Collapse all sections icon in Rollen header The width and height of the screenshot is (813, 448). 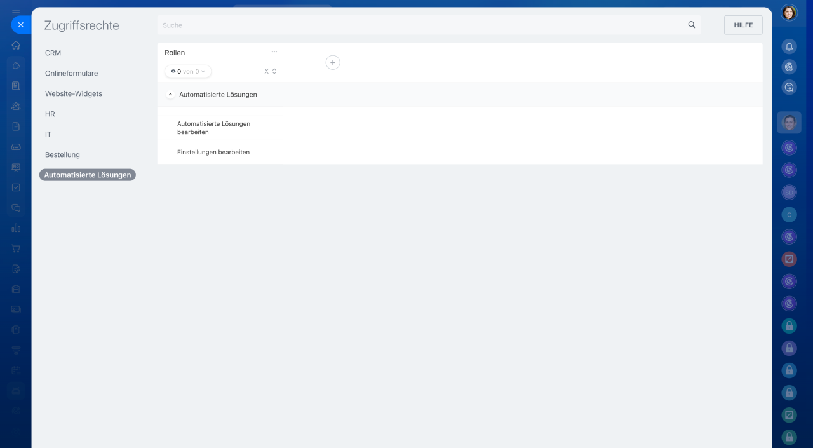[267, 71]
